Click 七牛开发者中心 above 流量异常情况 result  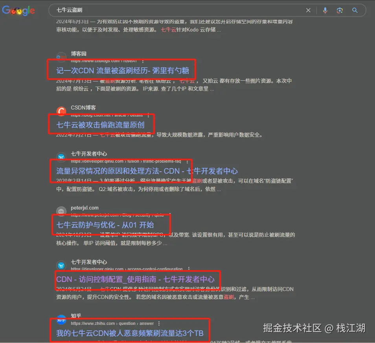(89, 154)
